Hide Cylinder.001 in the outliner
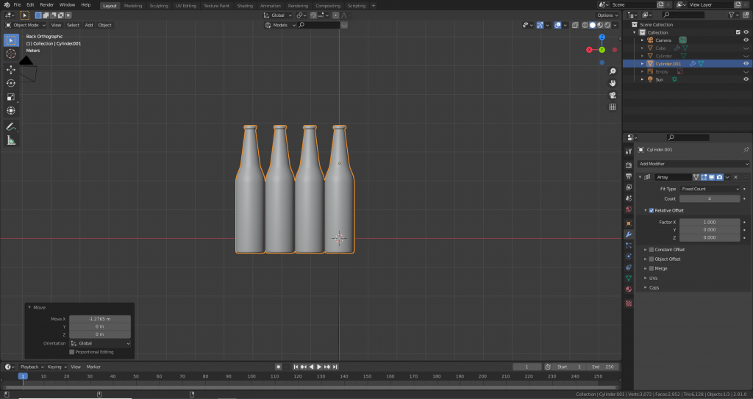Image resolution: width=753 pixels, height=399 pixels. click(746, 64)
